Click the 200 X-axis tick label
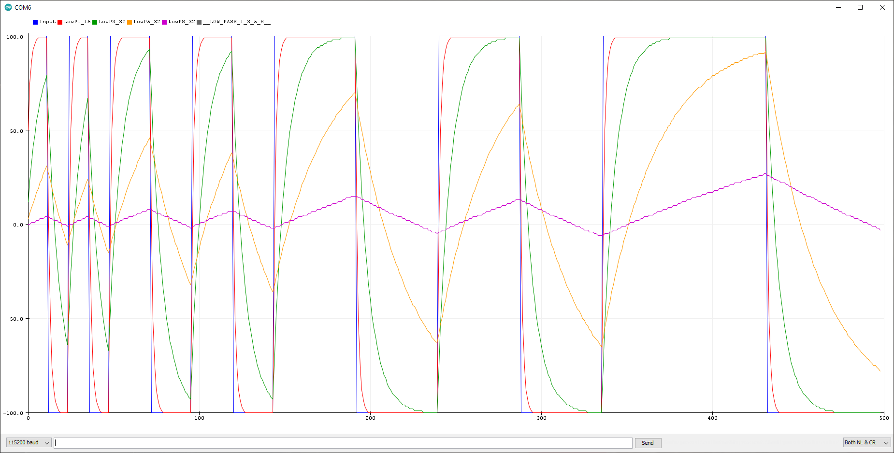 click(370, 418)
